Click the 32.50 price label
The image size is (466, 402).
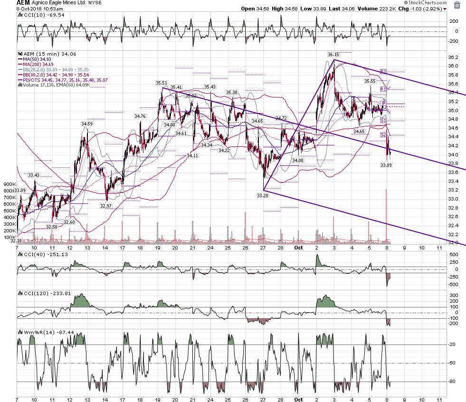pos(51,227)
